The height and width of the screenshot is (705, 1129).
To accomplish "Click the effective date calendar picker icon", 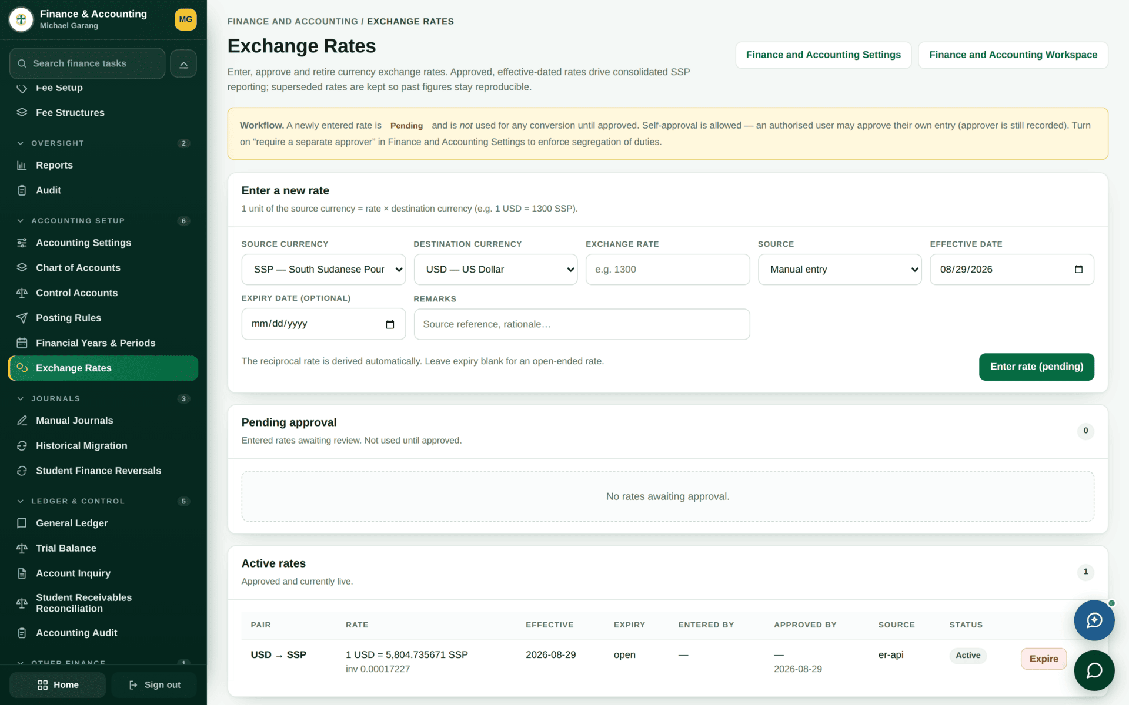I will pos(1078,269).
